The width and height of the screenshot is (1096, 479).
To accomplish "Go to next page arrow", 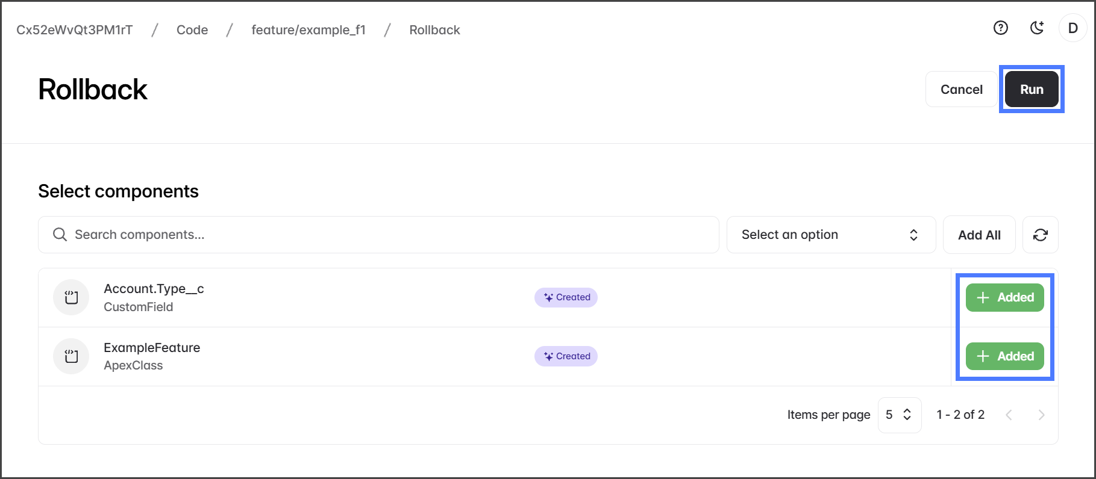I will click(1041, 415).
